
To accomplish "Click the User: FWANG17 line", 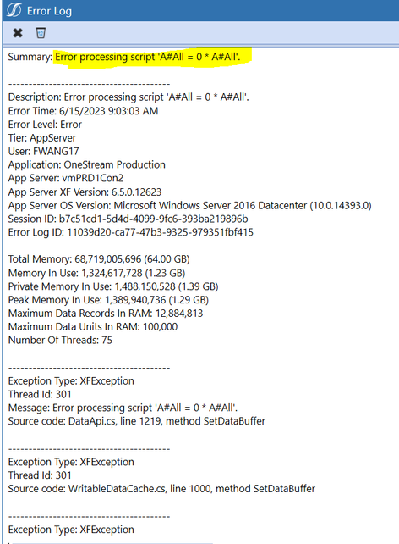I will pos(44,152).
